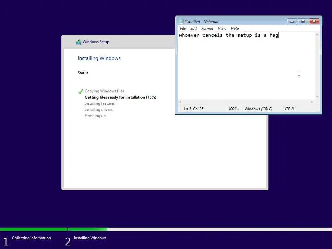This screenshot has width=332, height=249.
Task: Click the Installing Windows progress bar segment
Action: [200, 229]
